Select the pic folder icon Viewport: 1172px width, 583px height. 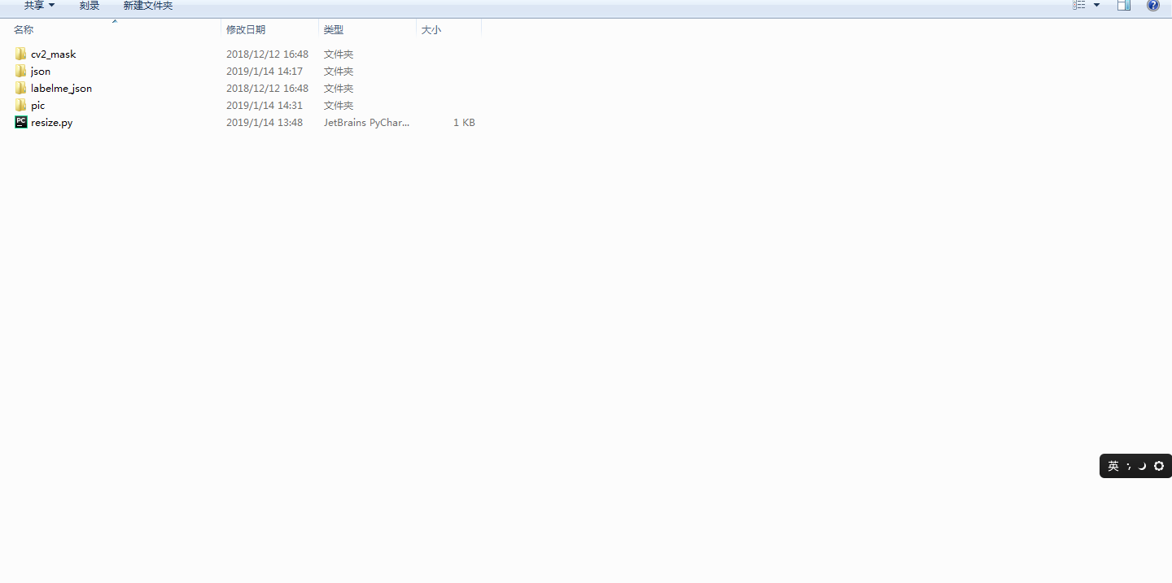point(21,105)
